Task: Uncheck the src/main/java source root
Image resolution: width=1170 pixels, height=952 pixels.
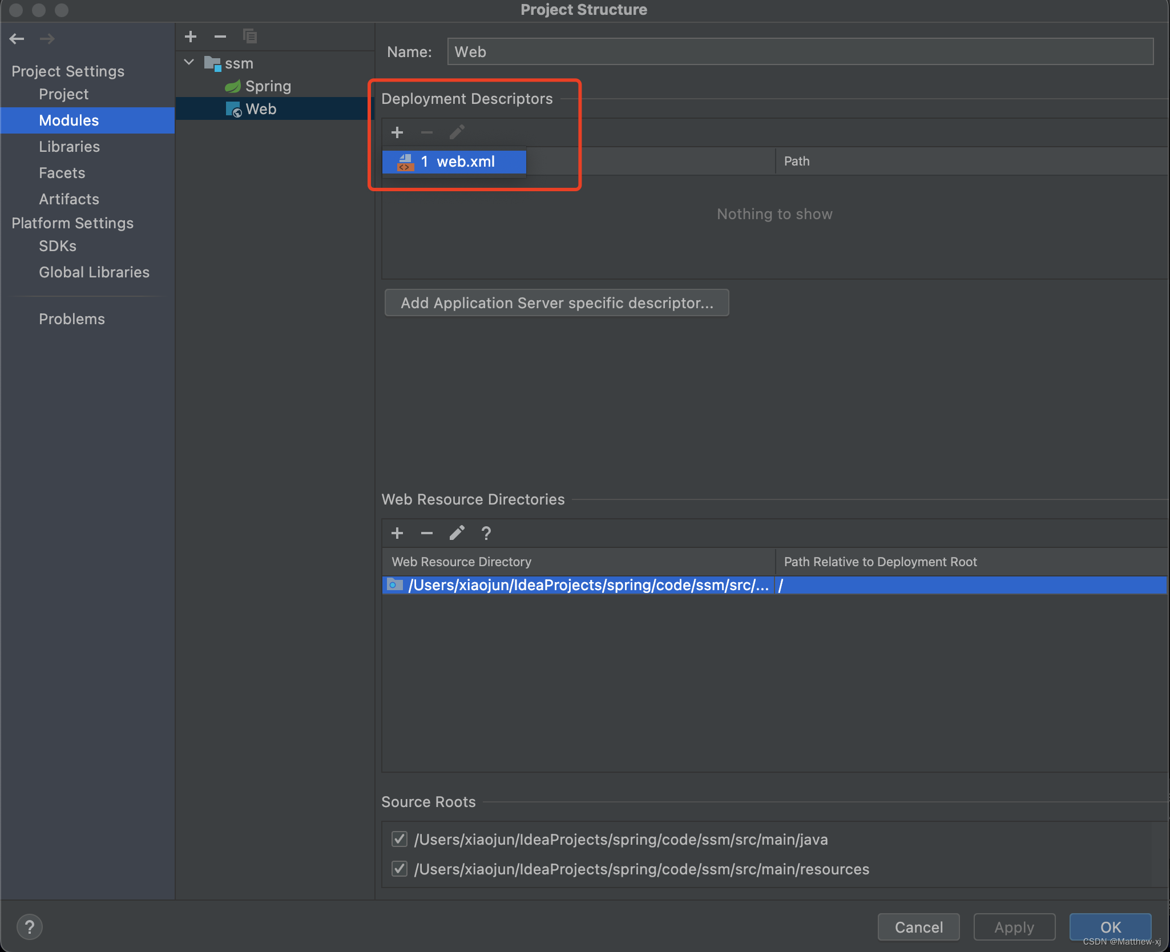Action: [400, 839]
